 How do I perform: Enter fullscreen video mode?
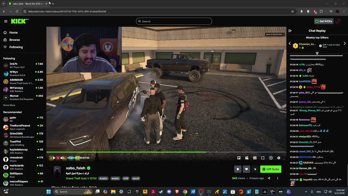[263, 158]
